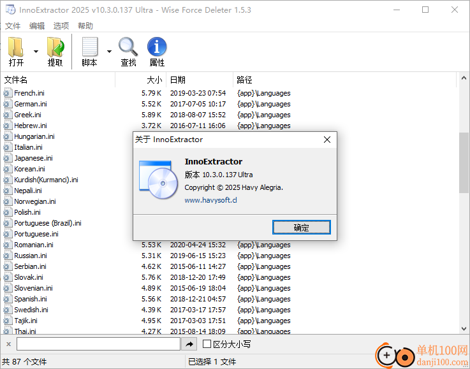Select the Spanish.ini file name
470x369 pixels.
point(31,299)
